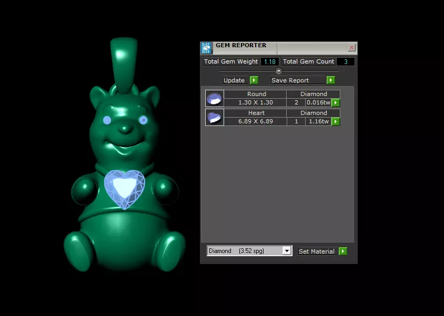Screen dimensions: 444x316
Task: Click the green arrow next to Update
Action: tap(254, 80)
